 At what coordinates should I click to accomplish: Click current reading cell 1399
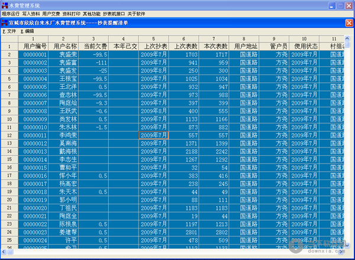point(214,143)
